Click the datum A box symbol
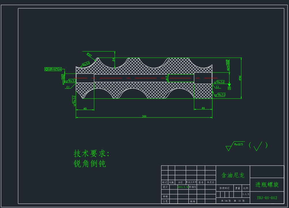 tap(229, 88)
